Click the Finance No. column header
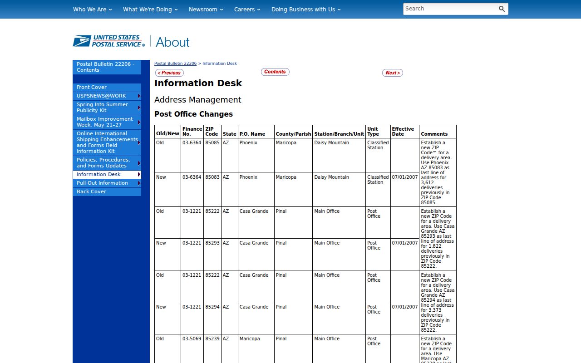581x363 pixels. pyautogui.click(x=192, y=132)
